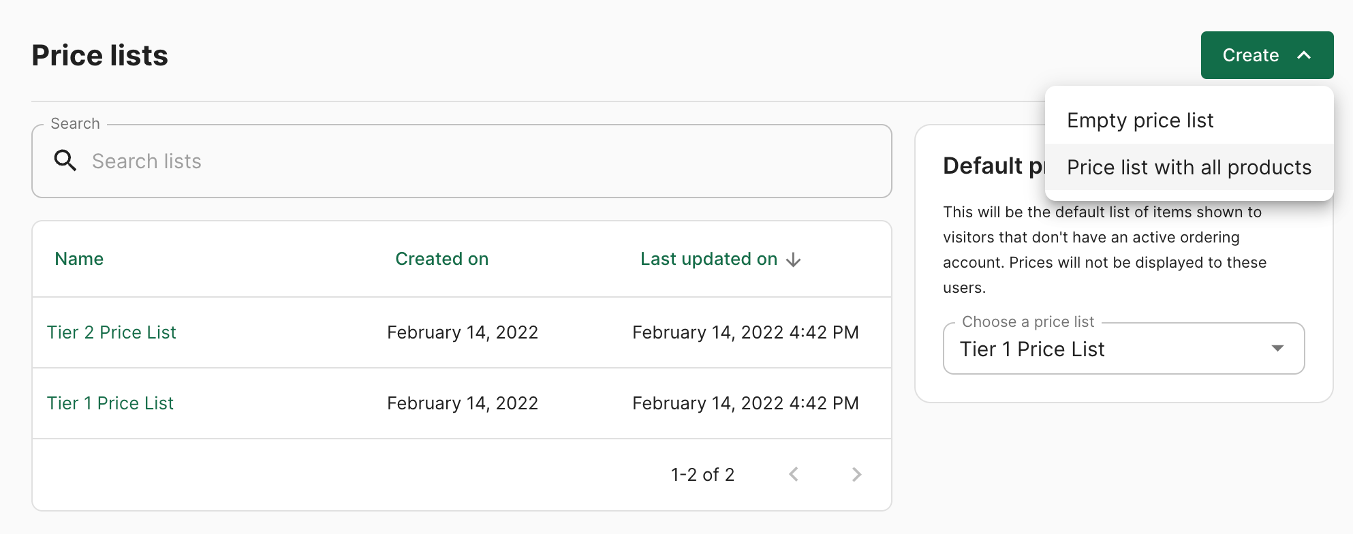Click the 1-2 of 2 pagination label
The width and height of the screenshot is (1353, 534).
pyautogui.click(x=702, y=475)
